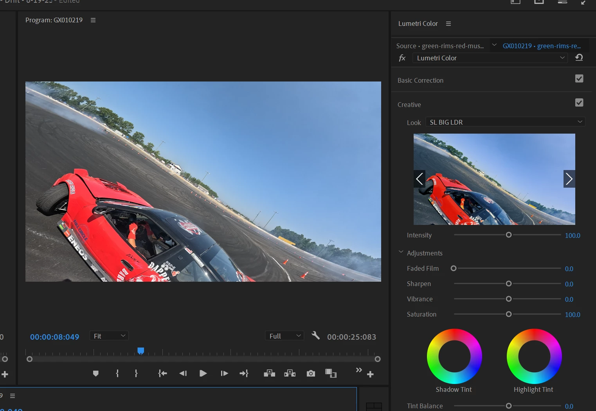Click the Intensity slider handle
This screenshot has width=596, height=411.
tap(509, 235)
